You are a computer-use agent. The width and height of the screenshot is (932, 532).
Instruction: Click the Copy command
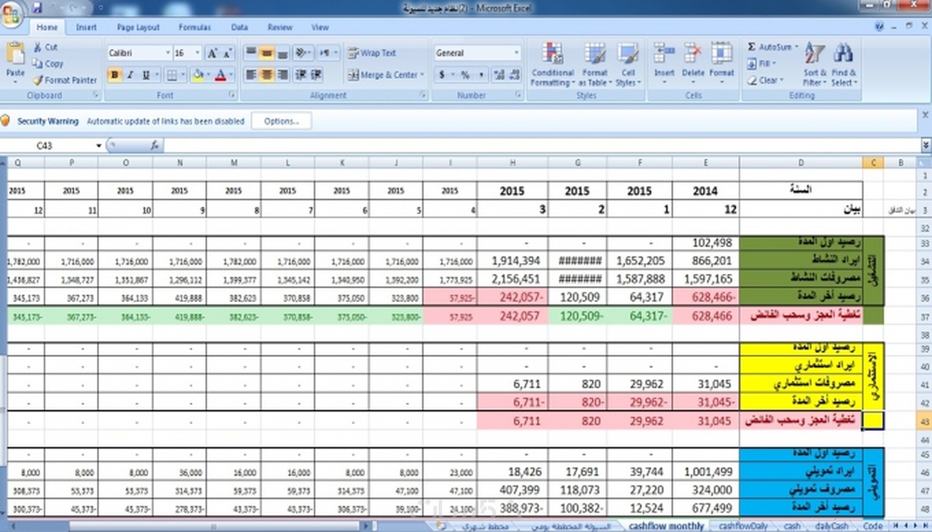pyautogui.click(x=48, y=64)
